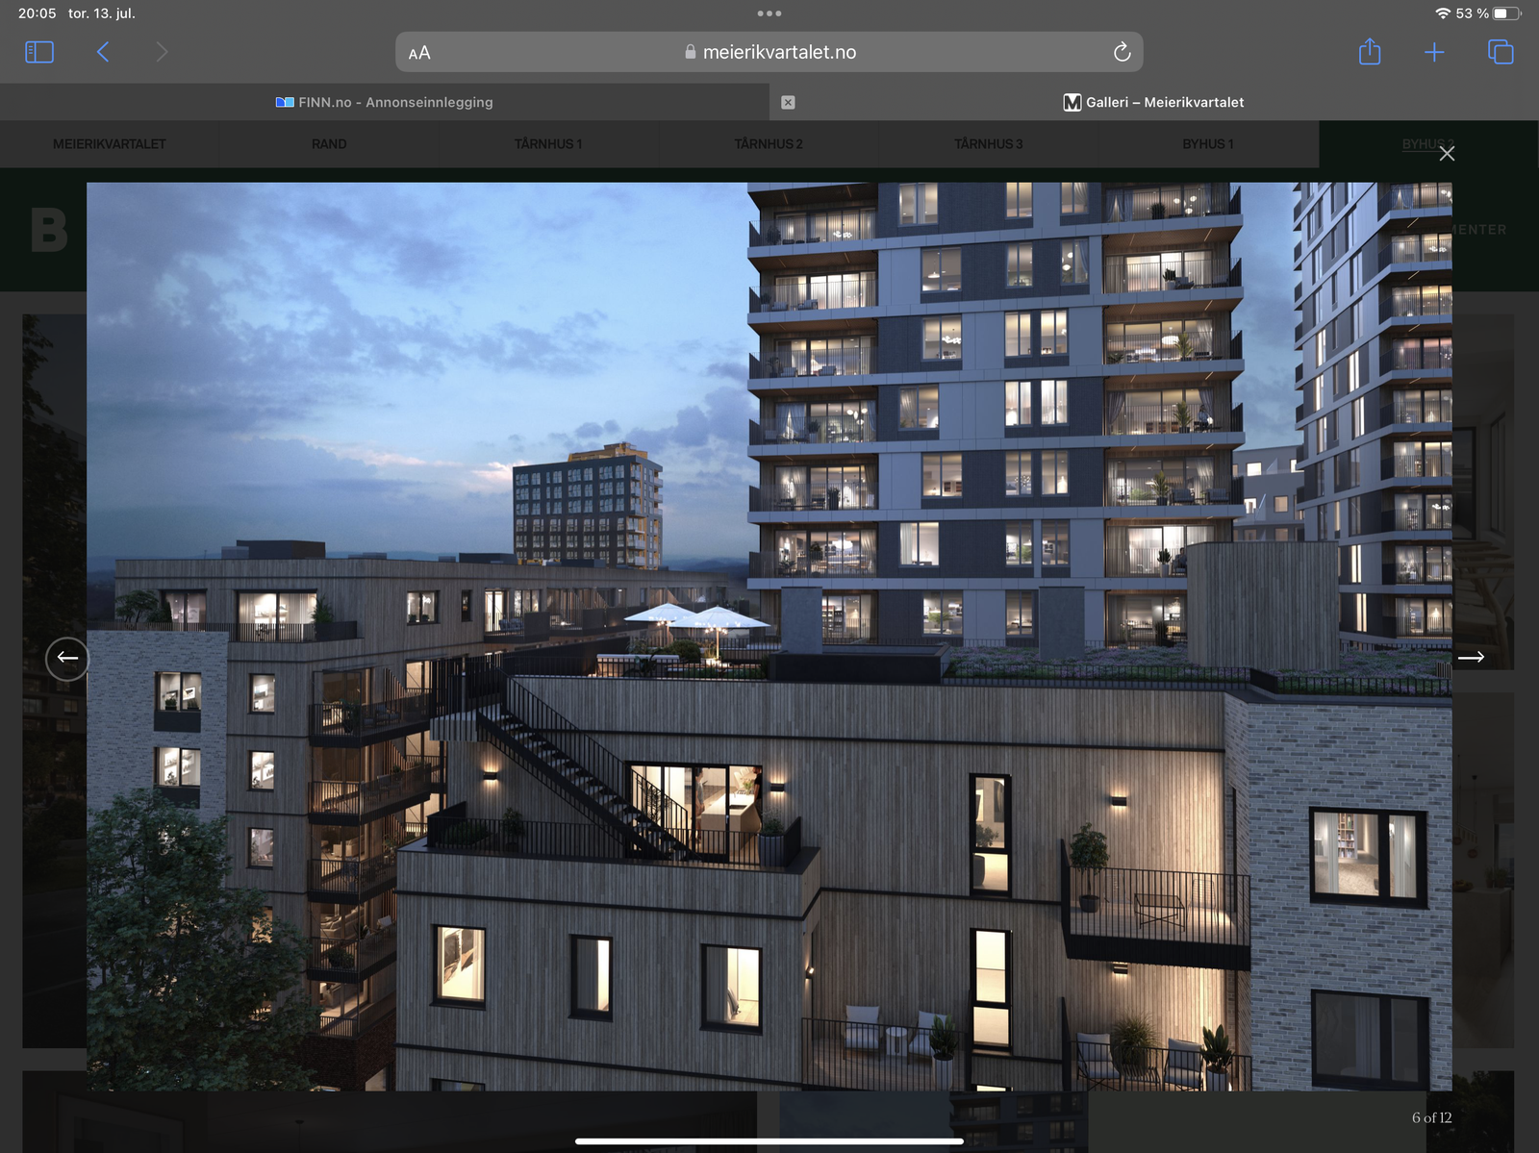Tap the 20:05 clock in status bar
The image size is (1539, 1153).
coord(38,13)
